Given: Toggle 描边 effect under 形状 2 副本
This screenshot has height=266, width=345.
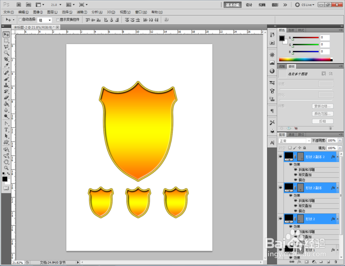Looking at the screenshot, I should point(296,211).
